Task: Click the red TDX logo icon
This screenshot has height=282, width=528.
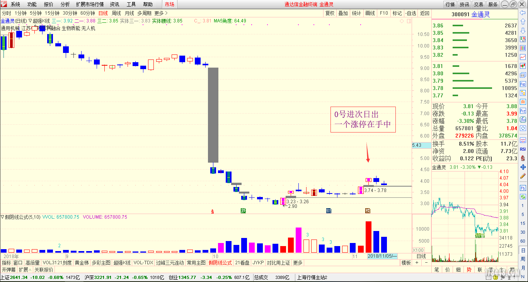Action: (4, 4)
